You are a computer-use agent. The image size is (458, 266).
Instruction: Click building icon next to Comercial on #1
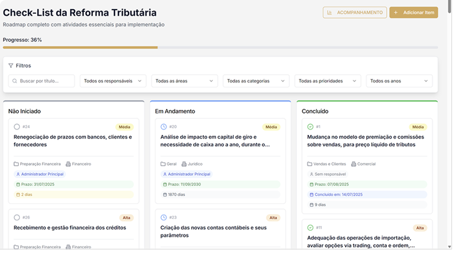point(354,164)
